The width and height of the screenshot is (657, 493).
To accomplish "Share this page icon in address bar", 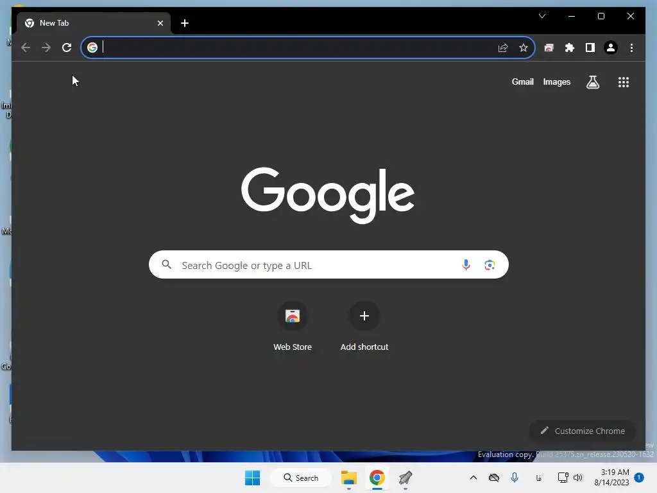I will point(503,48).
